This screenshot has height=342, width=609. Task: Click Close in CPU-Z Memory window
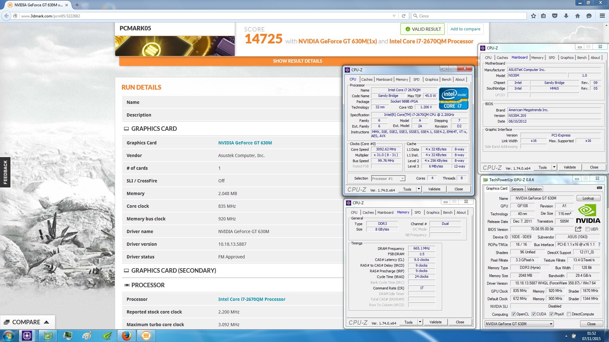(460, 322)
